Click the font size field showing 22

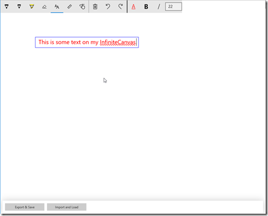pos(173,7)
